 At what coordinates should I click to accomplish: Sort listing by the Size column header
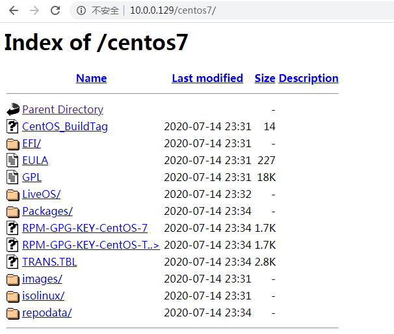(x=265, y=78)
